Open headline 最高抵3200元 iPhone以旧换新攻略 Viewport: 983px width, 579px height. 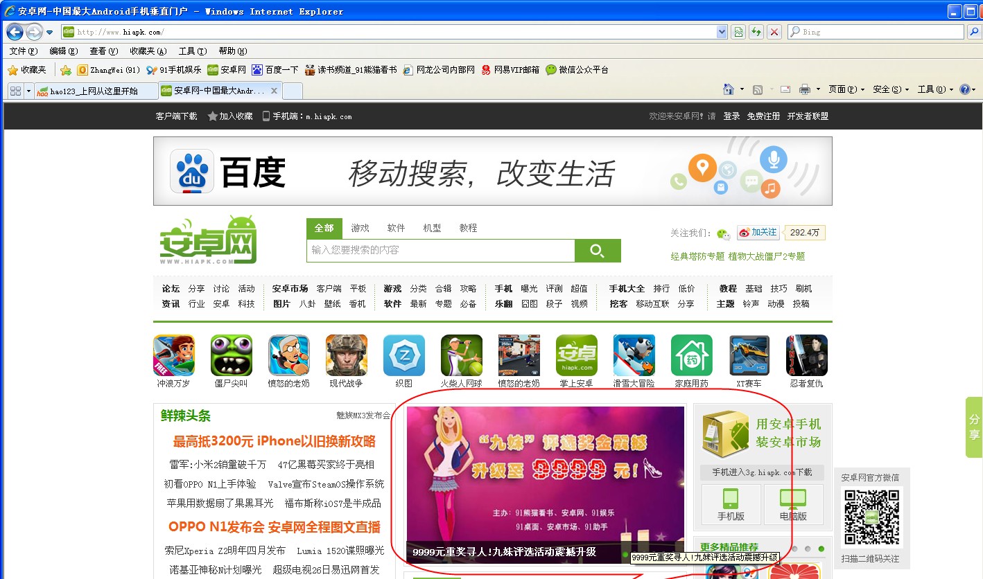275,442
